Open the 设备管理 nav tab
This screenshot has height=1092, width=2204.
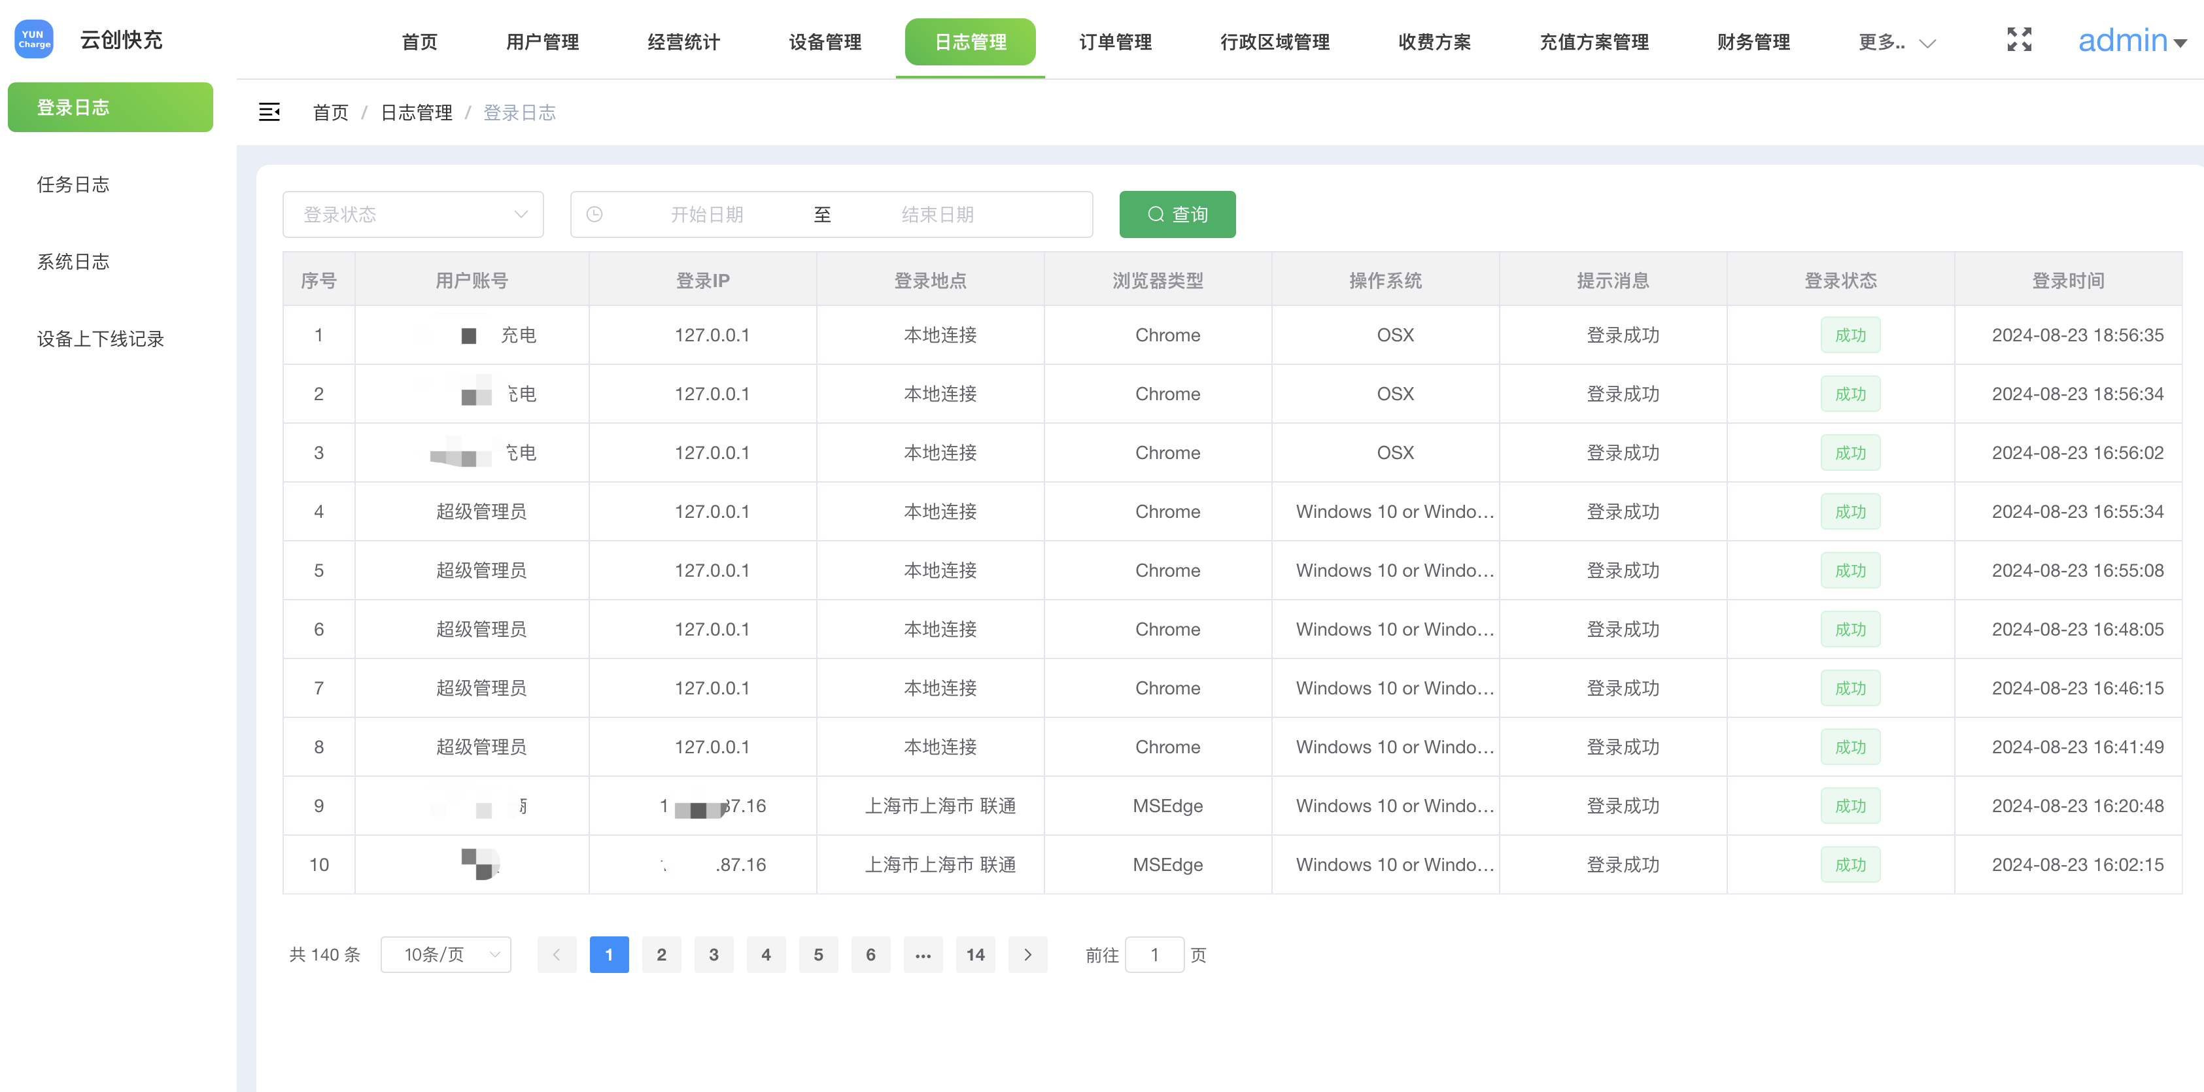coord(825,42)
